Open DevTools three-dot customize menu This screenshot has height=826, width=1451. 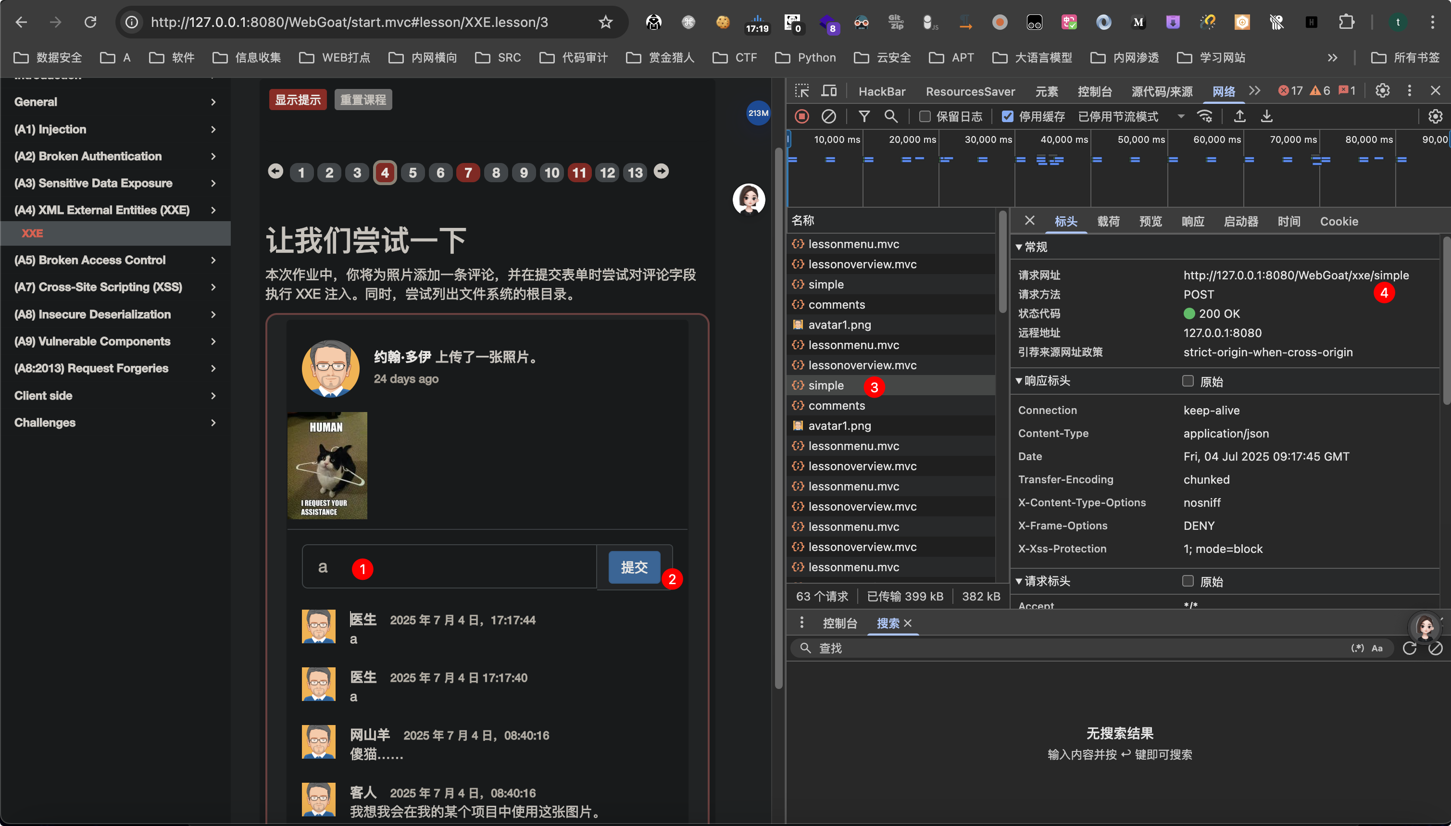click(x=1410, y=91)
